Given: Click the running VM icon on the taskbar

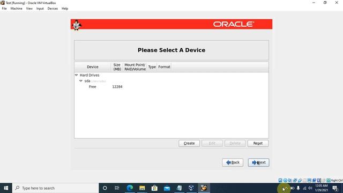Looking at the screenshot, I should tap(204, 188).
